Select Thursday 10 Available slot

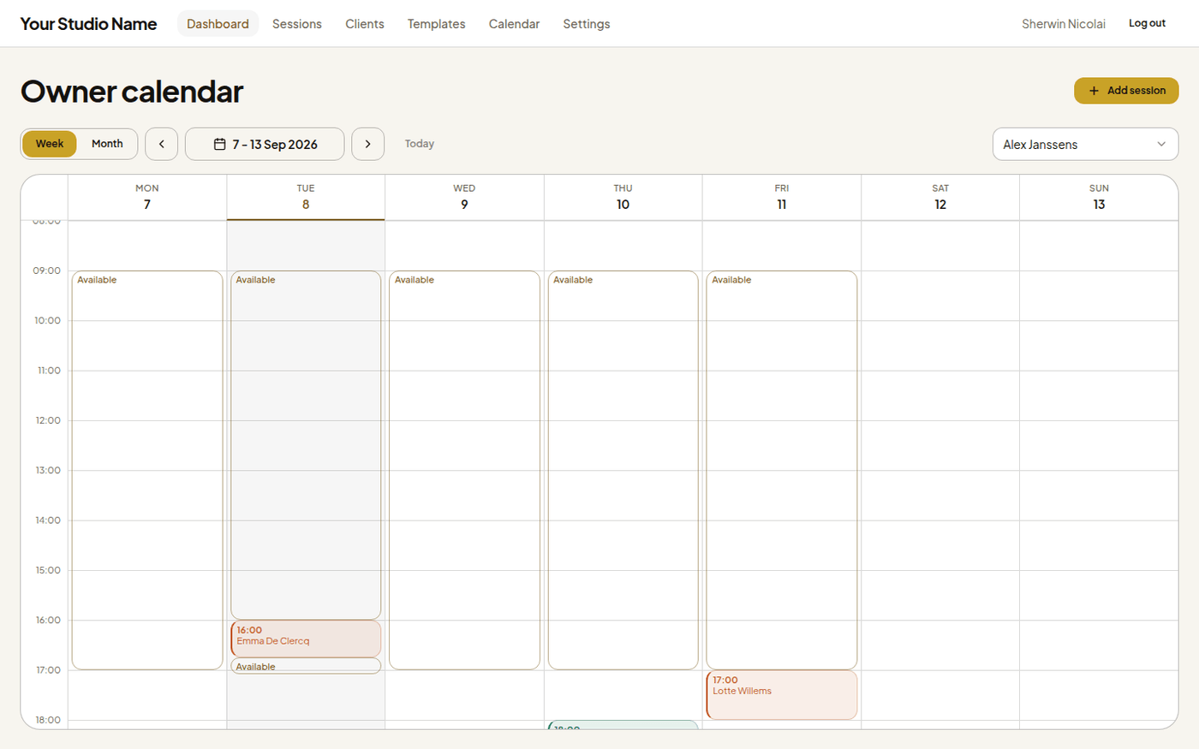623,470
